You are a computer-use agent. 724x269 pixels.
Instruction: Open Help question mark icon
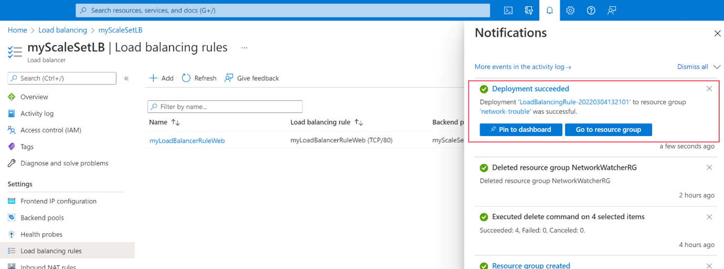coord(591,11)
